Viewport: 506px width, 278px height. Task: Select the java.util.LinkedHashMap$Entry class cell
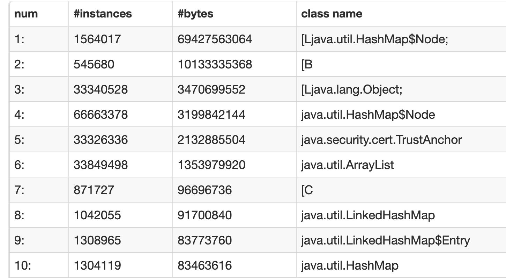tap(385, 240)
